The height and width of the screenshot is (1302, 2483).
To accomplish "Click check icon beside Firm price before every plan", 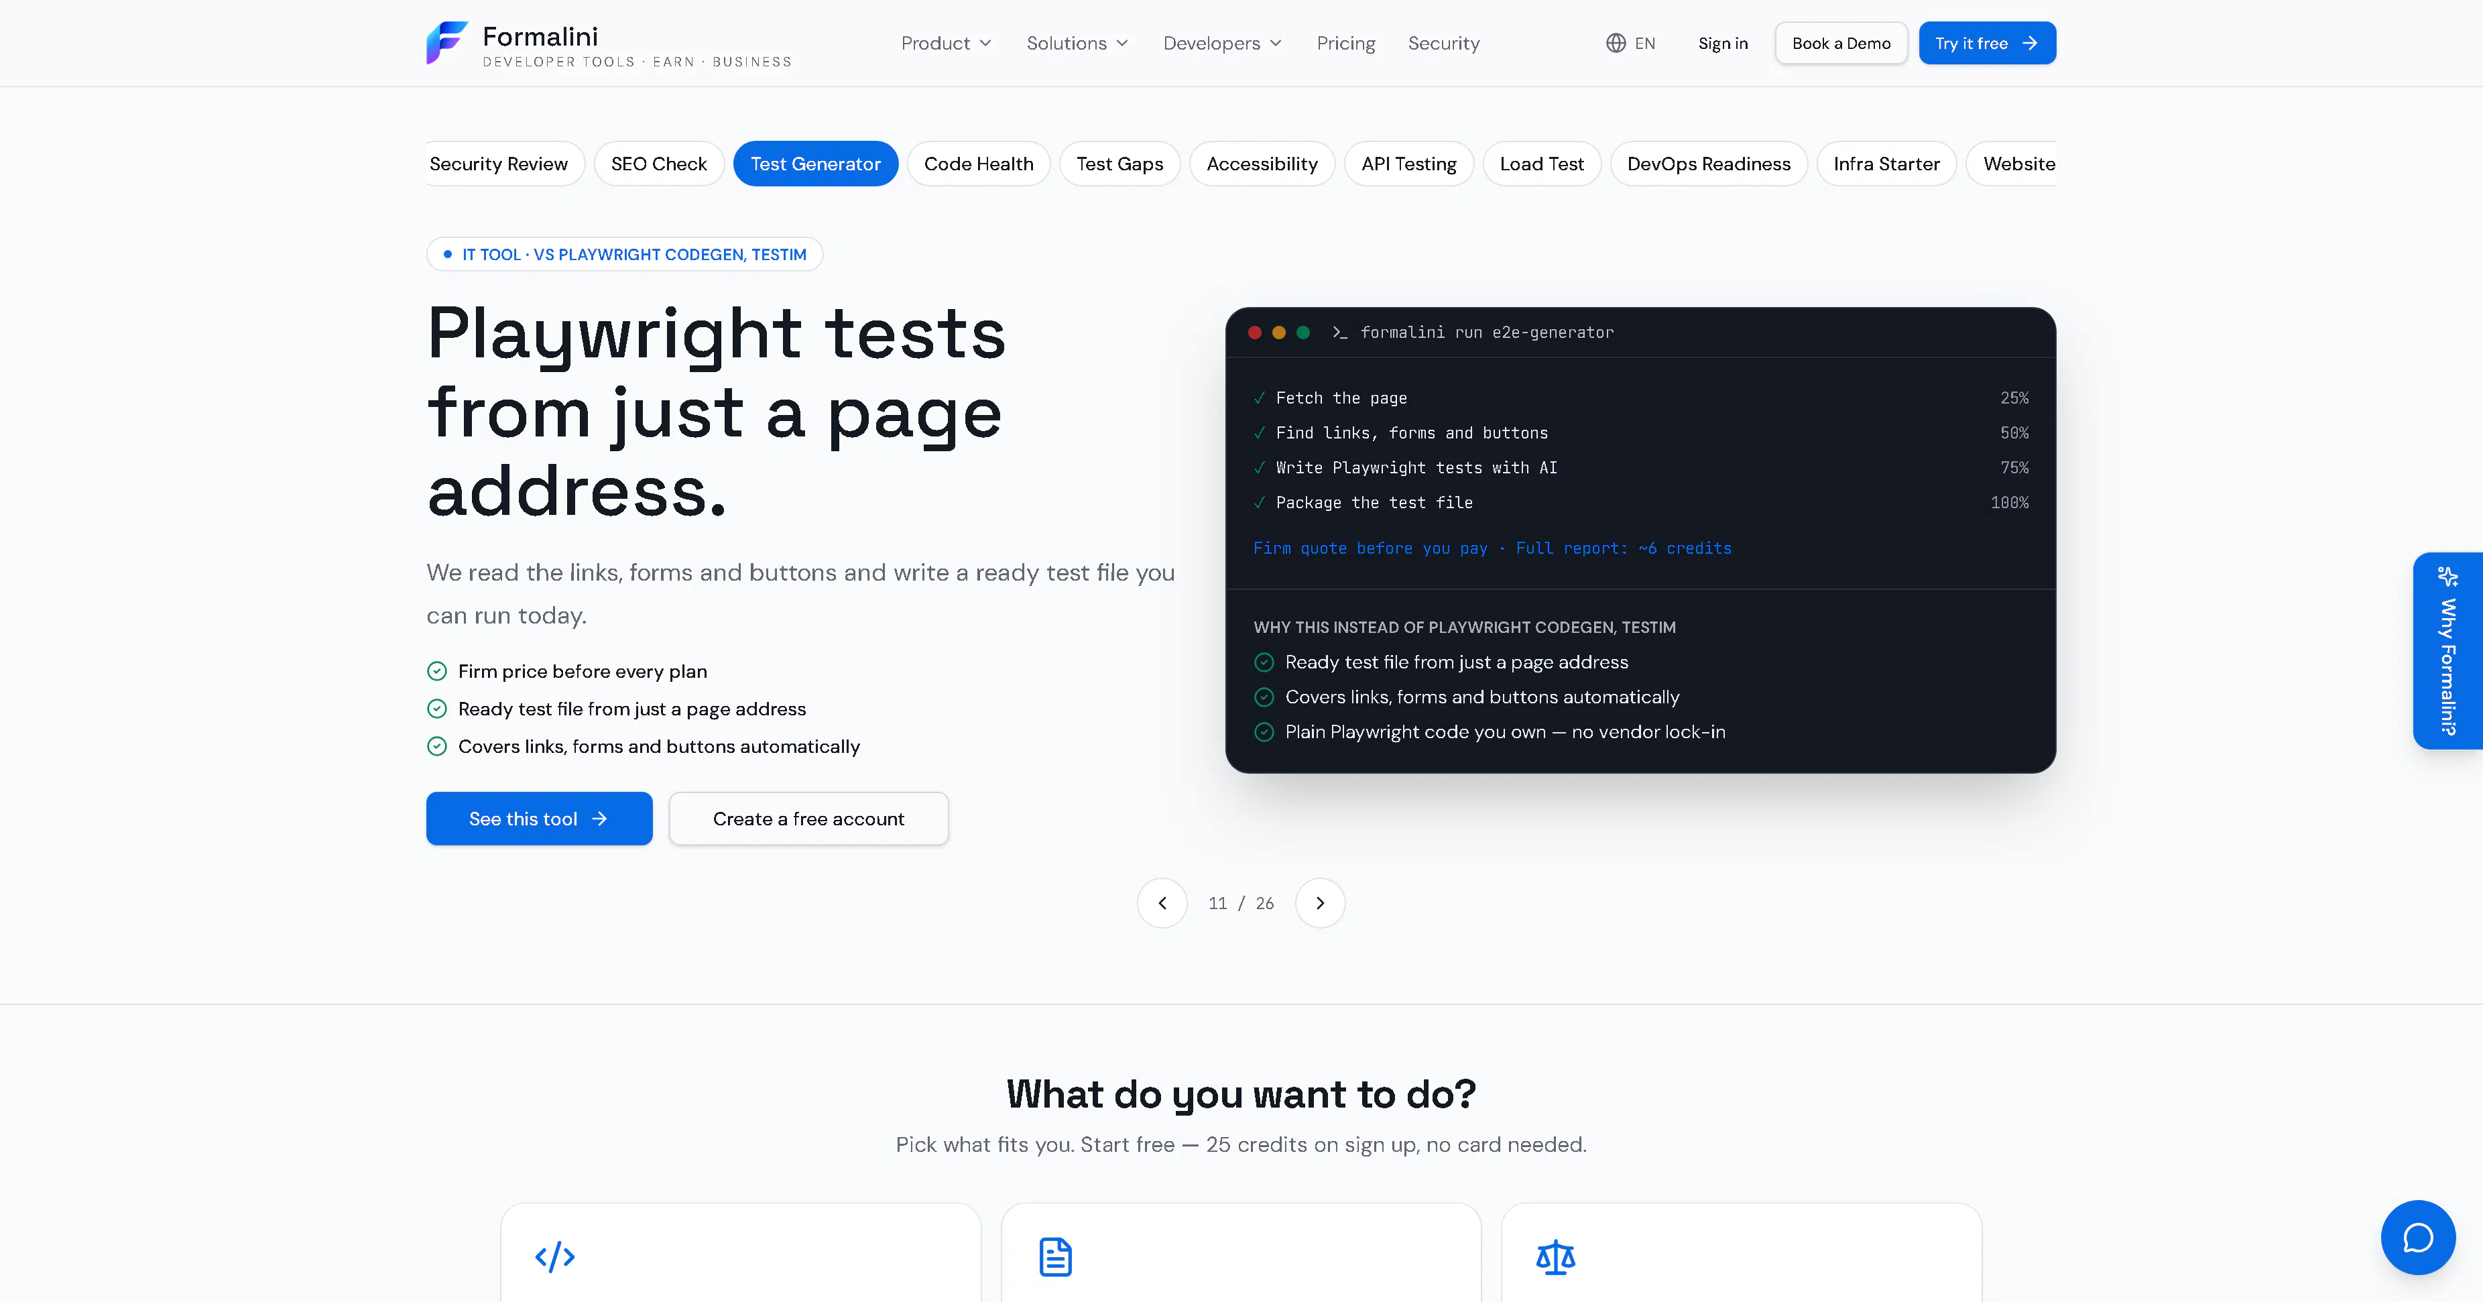I will 436,672.
